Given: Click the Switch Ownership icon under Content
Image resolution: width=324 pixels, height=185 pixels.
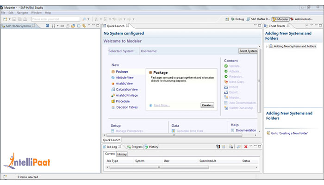Looking at the screenshot, I should pos(226,108).
